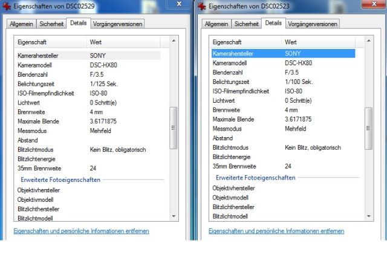Click the remove properties link in the DSC02529 window
This screenshot has width=387, height=258.
81,231
